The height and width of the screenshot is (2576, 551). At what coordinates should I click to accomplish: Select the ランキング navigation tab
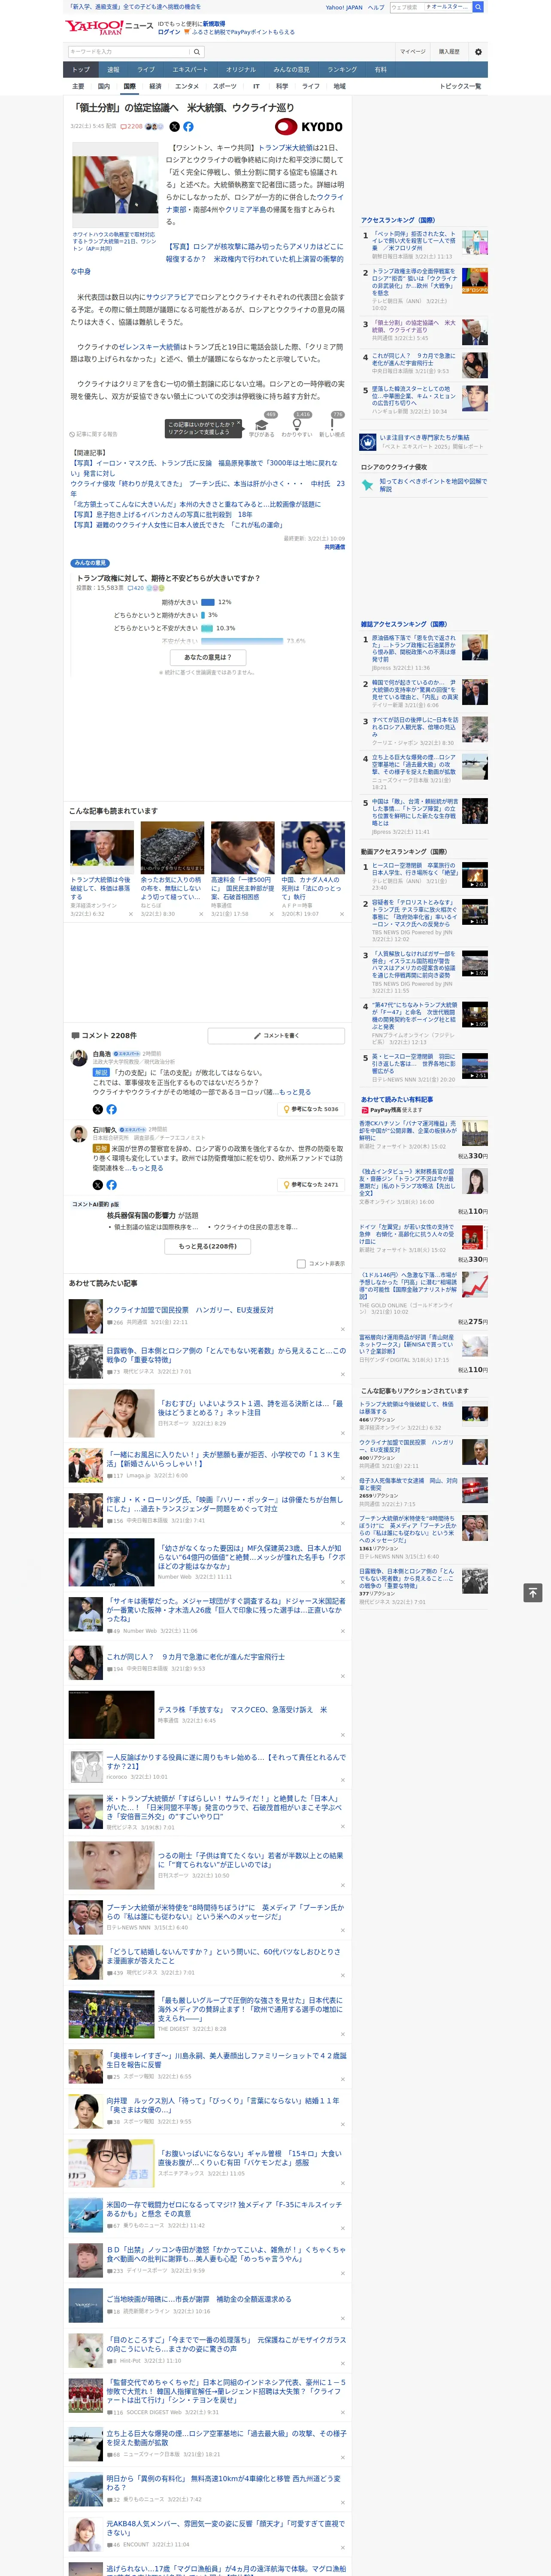coord(342,70)
